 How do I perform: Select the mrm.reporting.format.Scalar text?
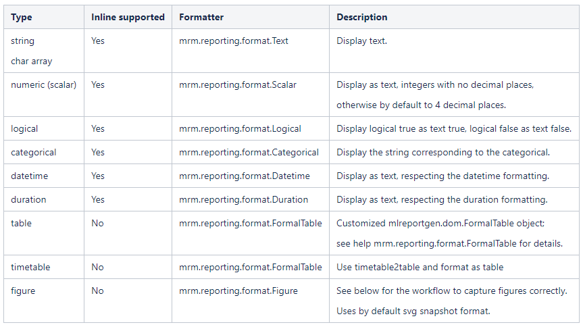[238, 84]
